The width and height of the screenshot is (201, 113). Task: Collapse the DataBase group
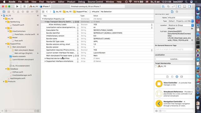[6, 69]
